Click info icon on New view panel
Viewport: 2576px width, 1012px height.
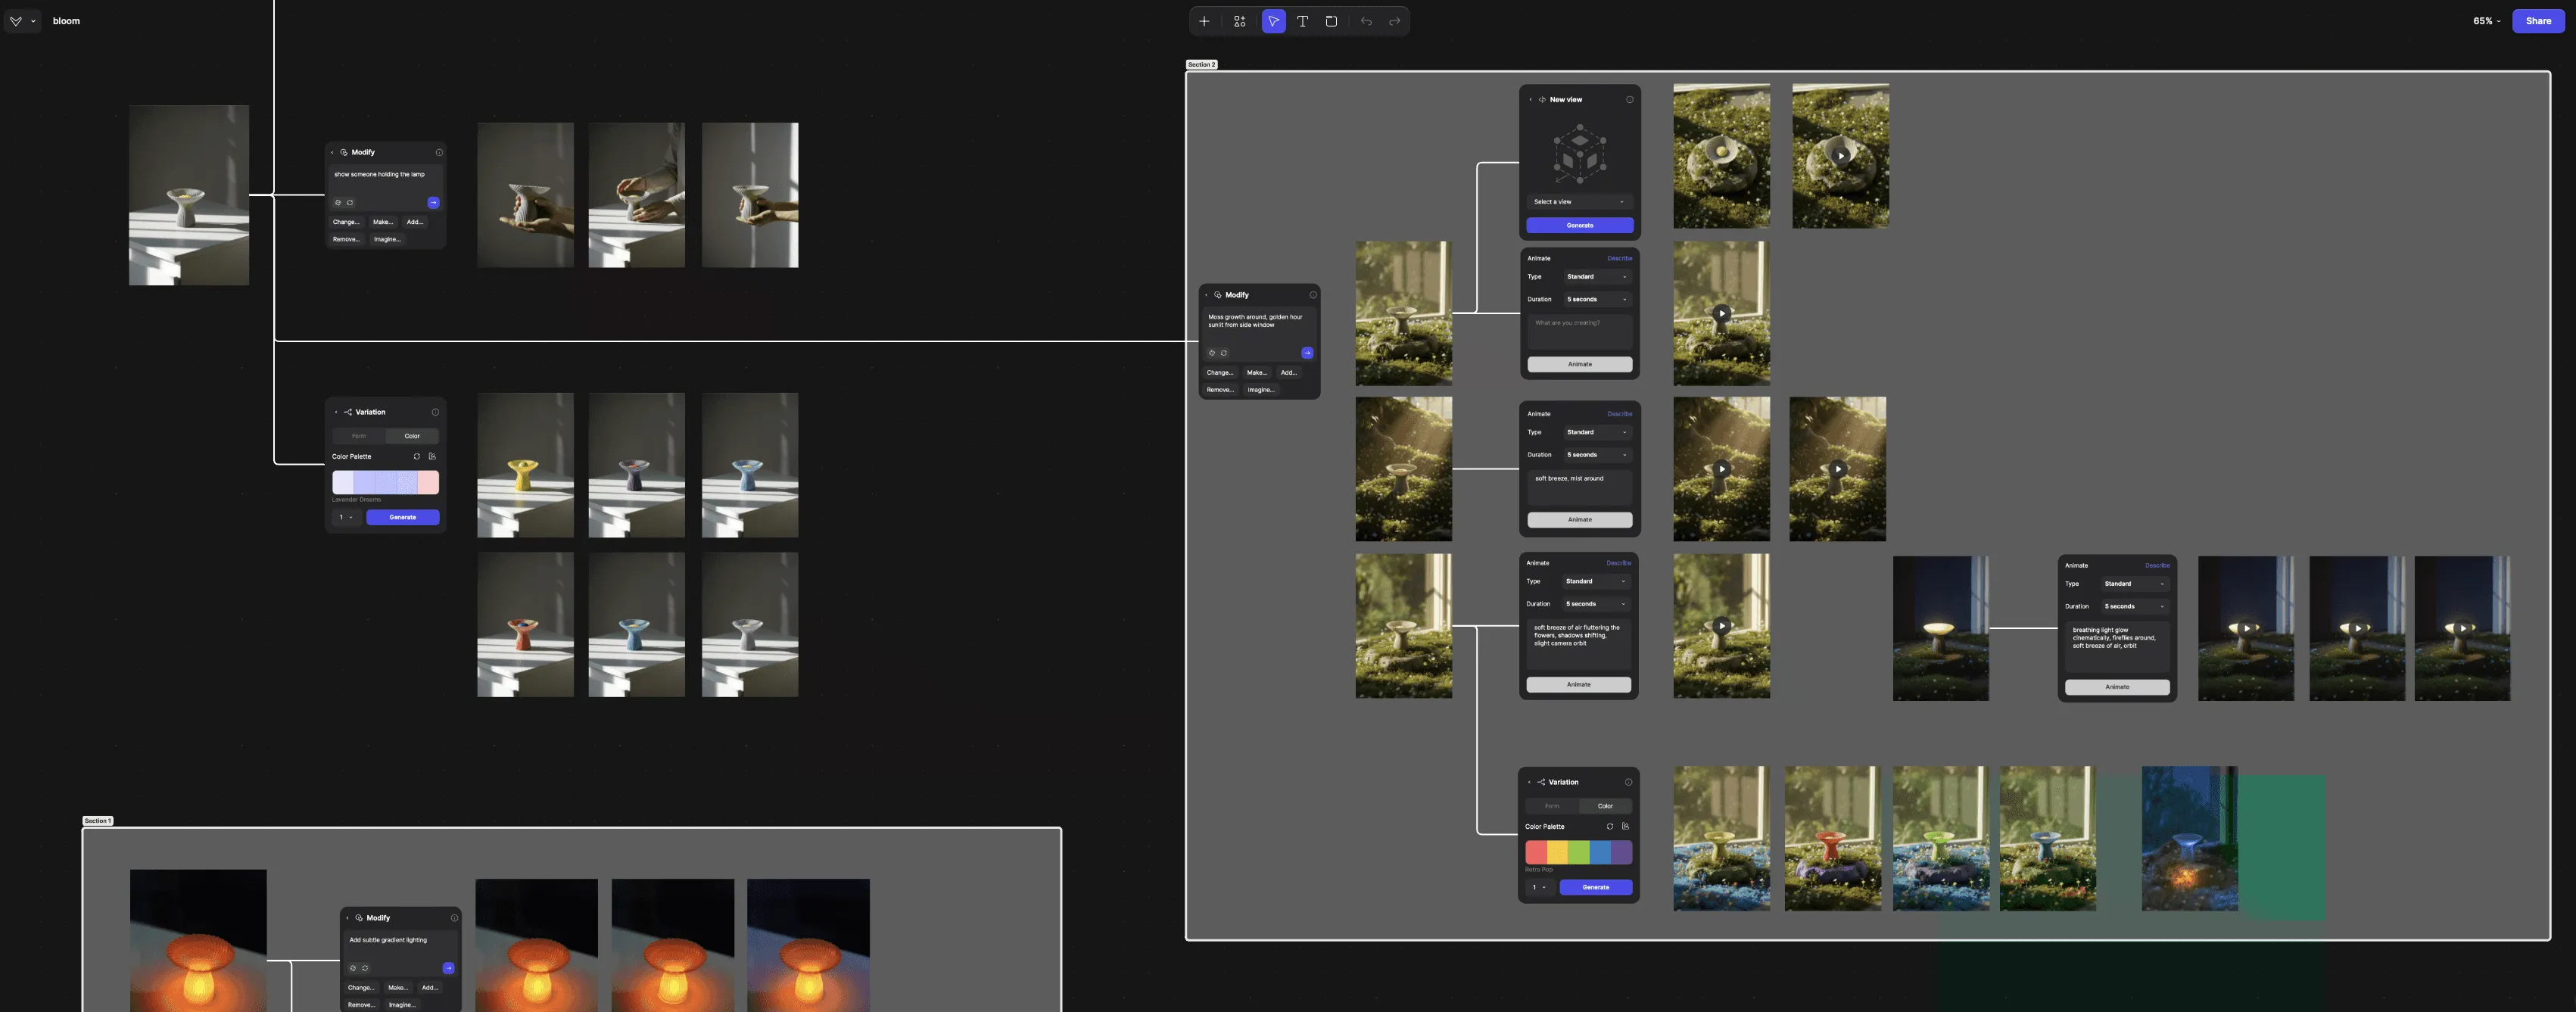[1629, 99]
